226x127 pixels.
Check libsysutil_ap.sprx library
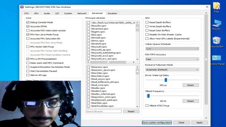(89, 50)
